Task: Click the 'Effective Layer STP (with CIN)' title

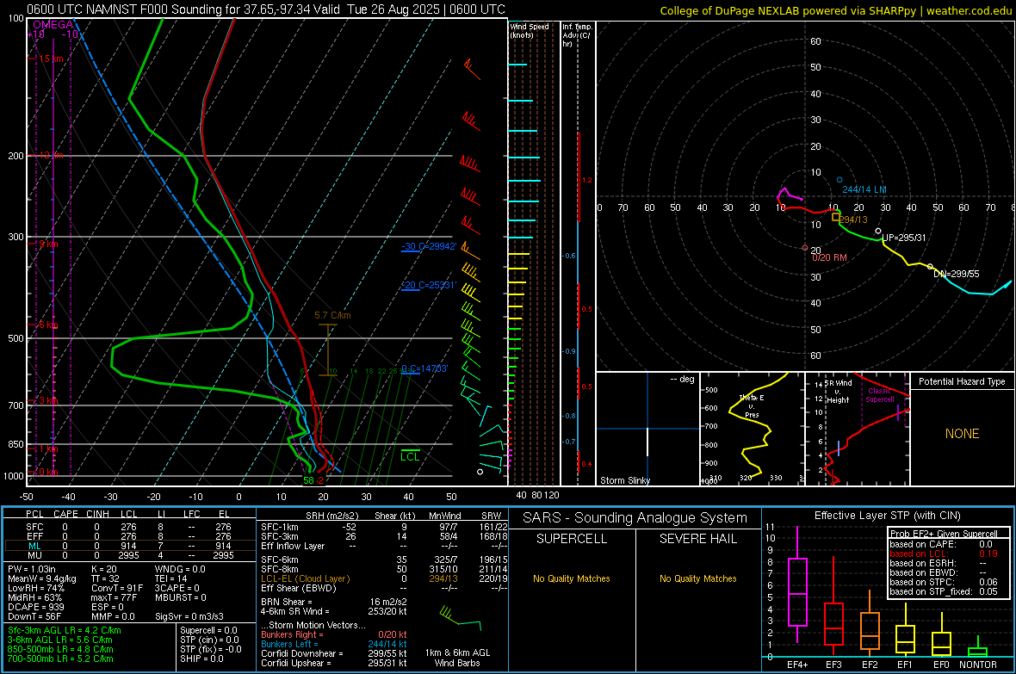Action: pyautogui.click(x=887, y=516)
